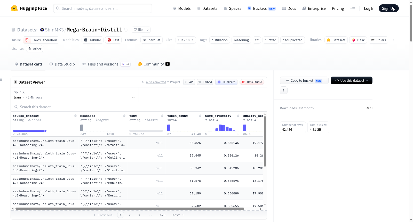This screenshot has width=413, height=222.
Task: Open the ShinMK3 author avatar
Action: click(42, 30)
